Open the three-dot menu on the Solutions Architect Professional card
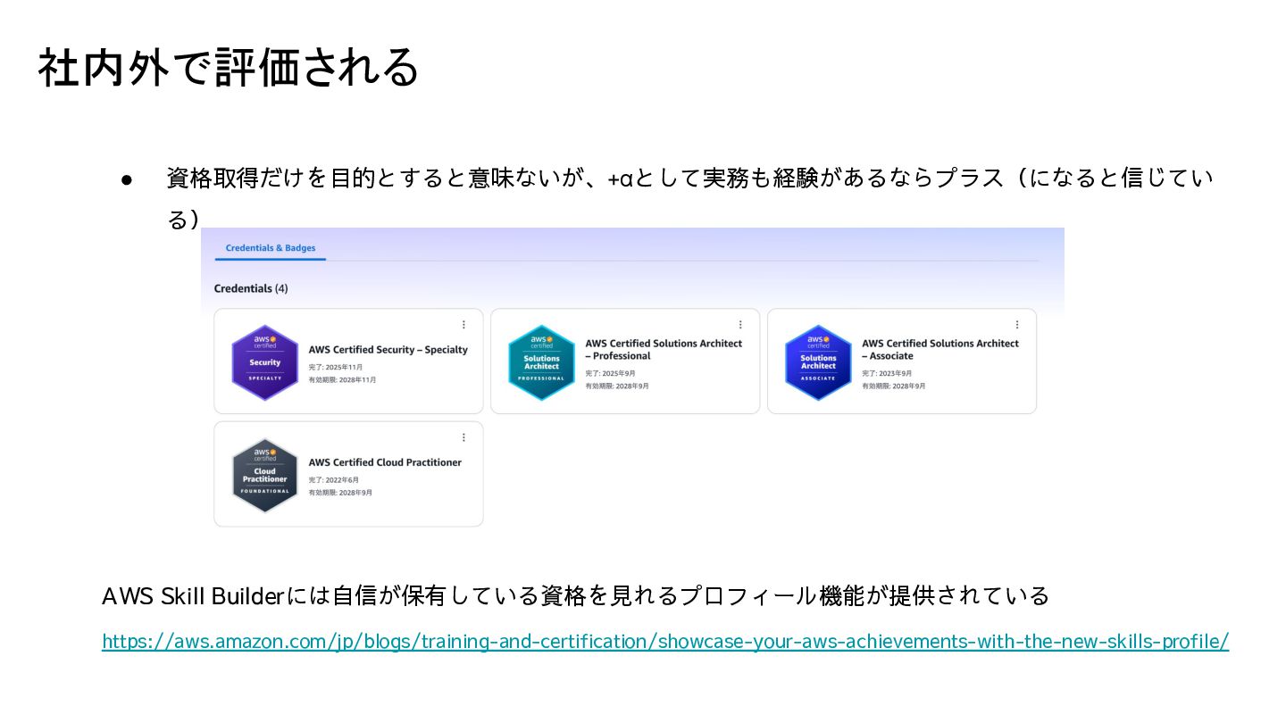This screenshot has width=1286, height=723. [x=740, y=325]
